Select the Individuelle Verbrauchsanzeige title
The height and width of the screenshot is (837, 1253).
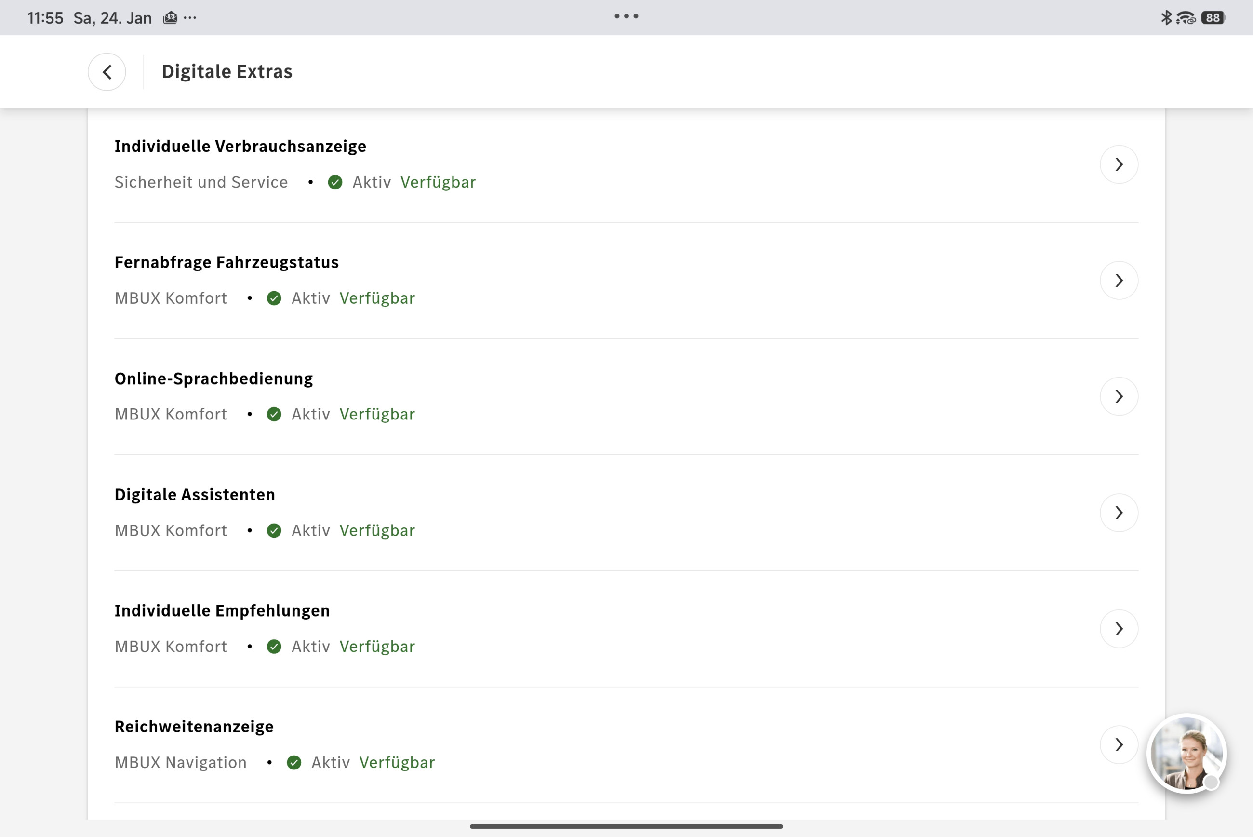point(240,146)
